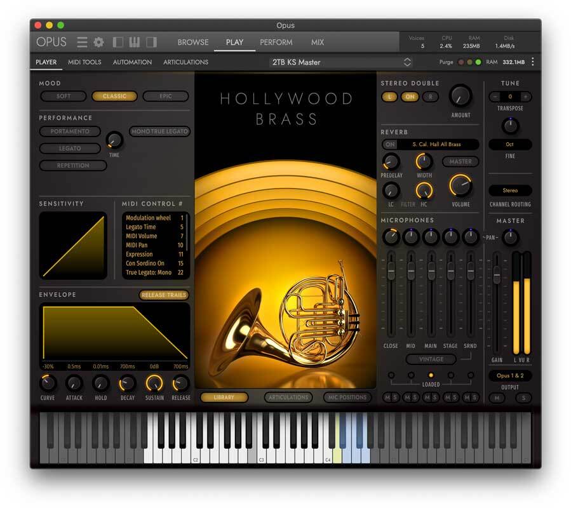Open the Opus 1 & 2 output dropdown
The width and height of the screenshot is (571, 508).
(x=510, y=376)
